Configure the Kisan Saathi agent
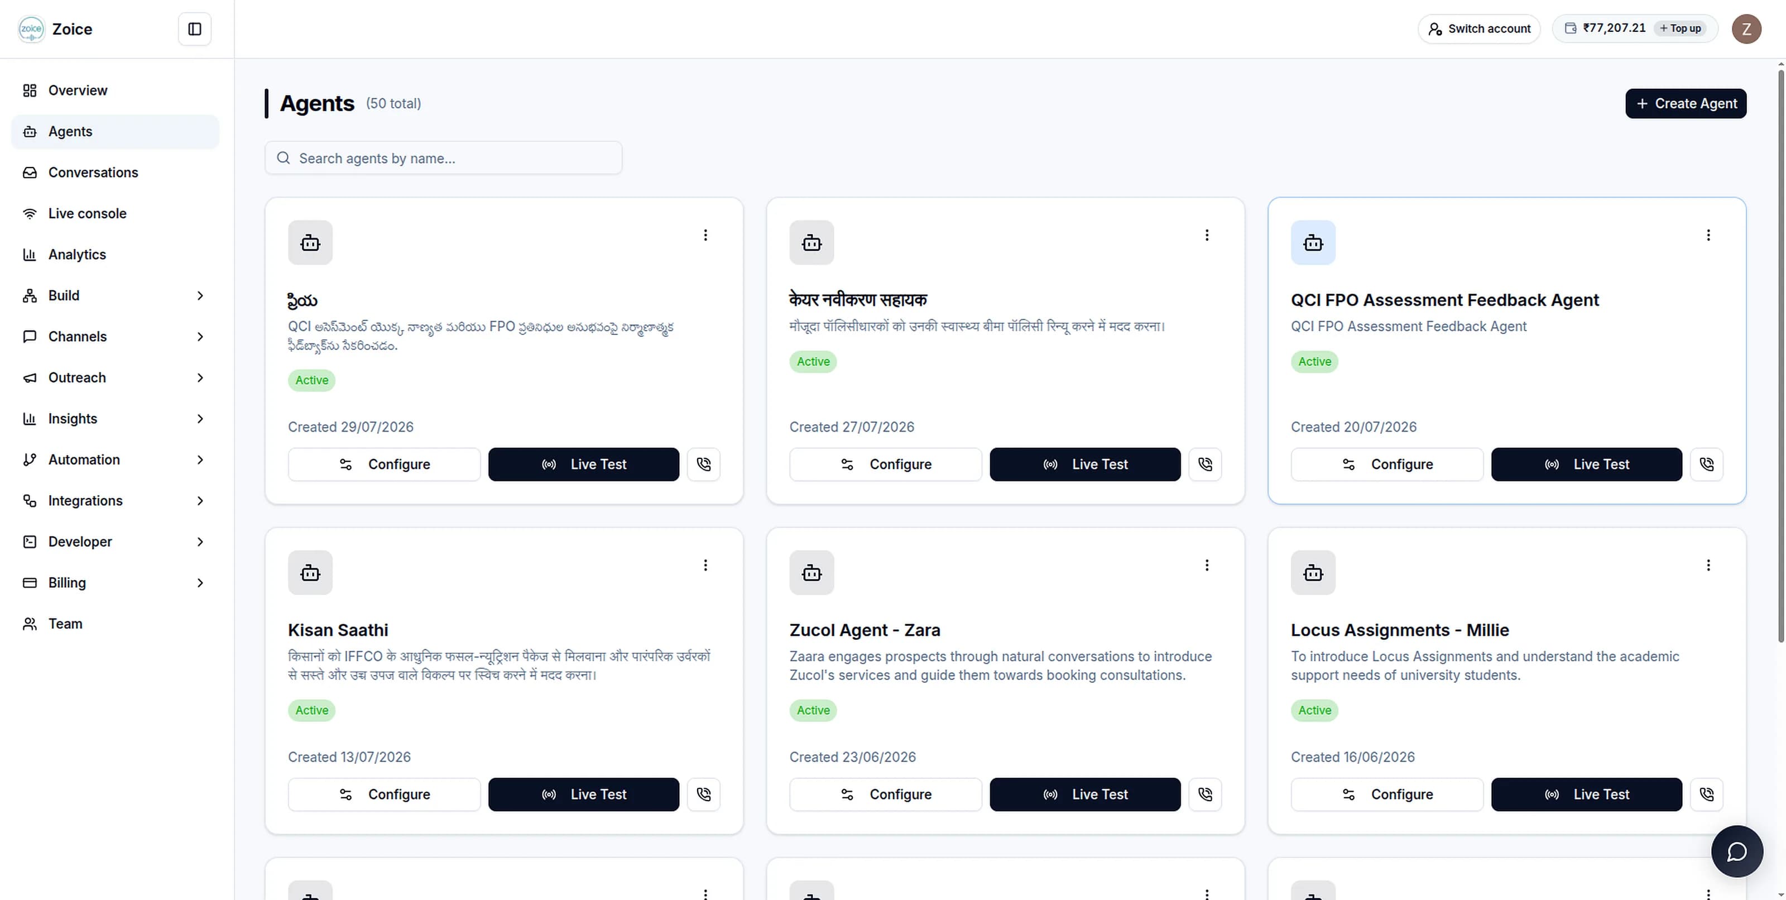Screen dimensions: 1786x900 coord(384,794)
